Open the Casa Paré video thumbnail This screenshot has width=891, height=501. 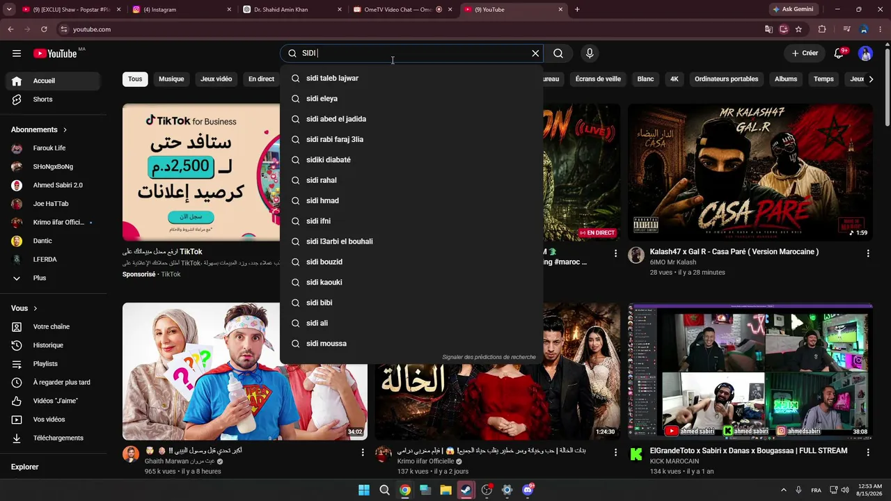(750, 173)
